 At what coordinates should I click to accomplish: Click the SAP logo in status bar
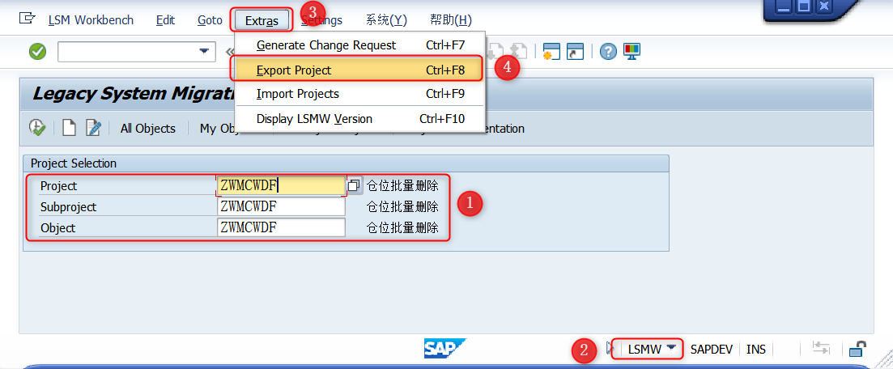tap(444, 348)
